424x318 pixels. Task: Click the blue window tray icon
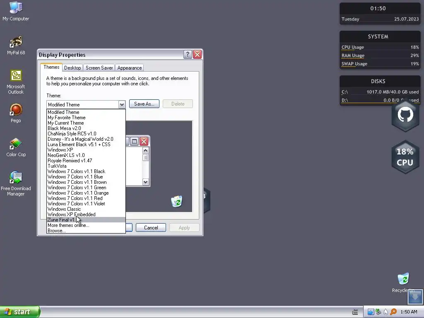pos(371,312)
